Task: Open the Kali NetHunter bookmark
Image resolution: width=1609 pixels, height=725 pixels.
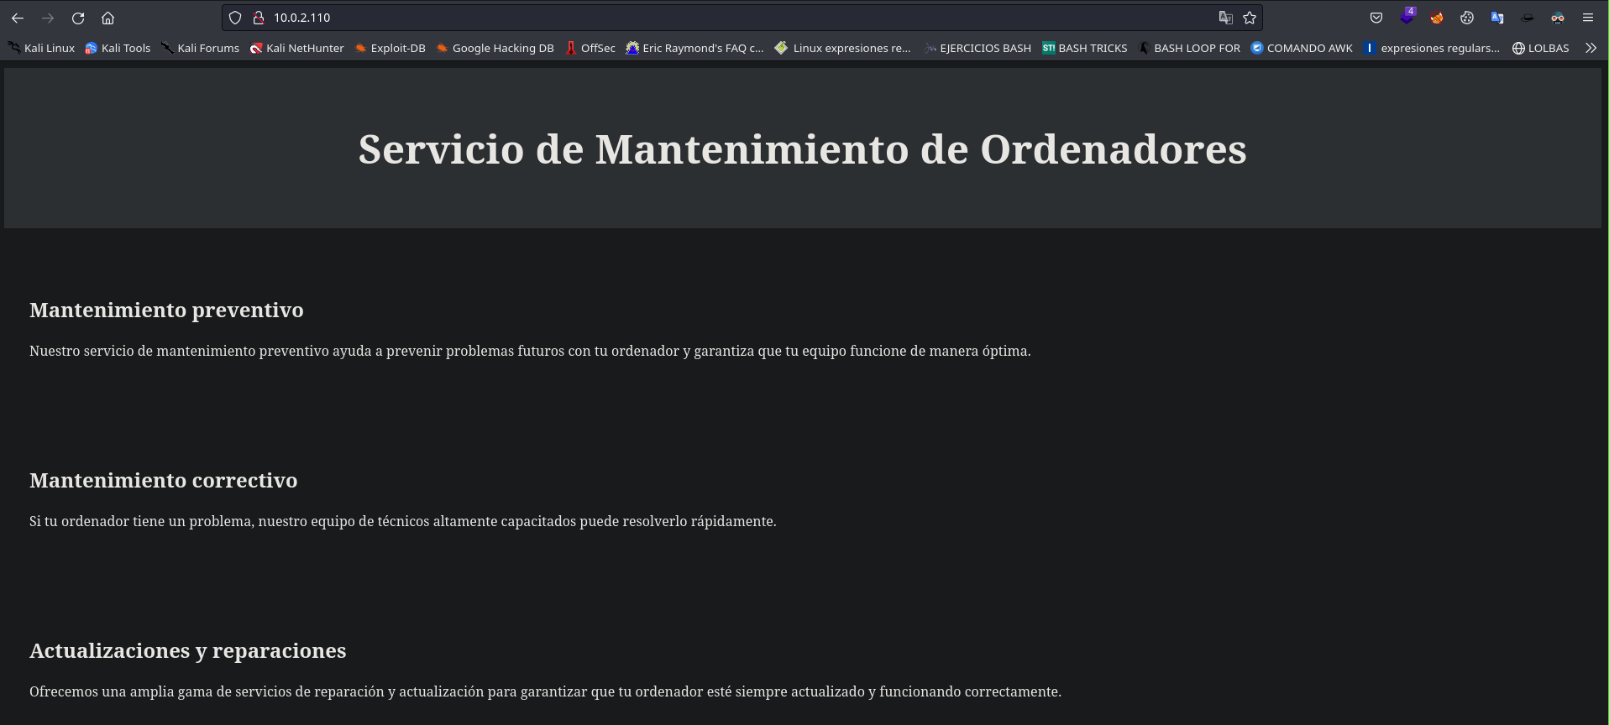Action: pos(297,48)
